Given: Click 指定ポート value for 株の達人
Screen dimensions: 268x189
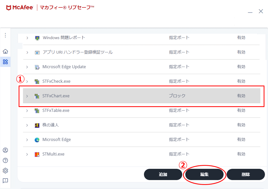Looking at the screenshot, I should 179,125.
